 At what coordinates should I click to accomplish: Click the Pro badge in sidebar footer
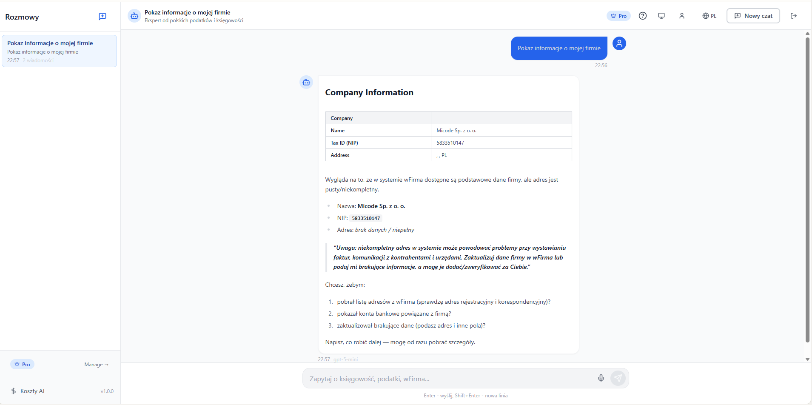click(x=22, y=365)
